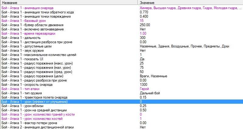Select row 'Атака 1 - базовый урон'

coord(122,21)
